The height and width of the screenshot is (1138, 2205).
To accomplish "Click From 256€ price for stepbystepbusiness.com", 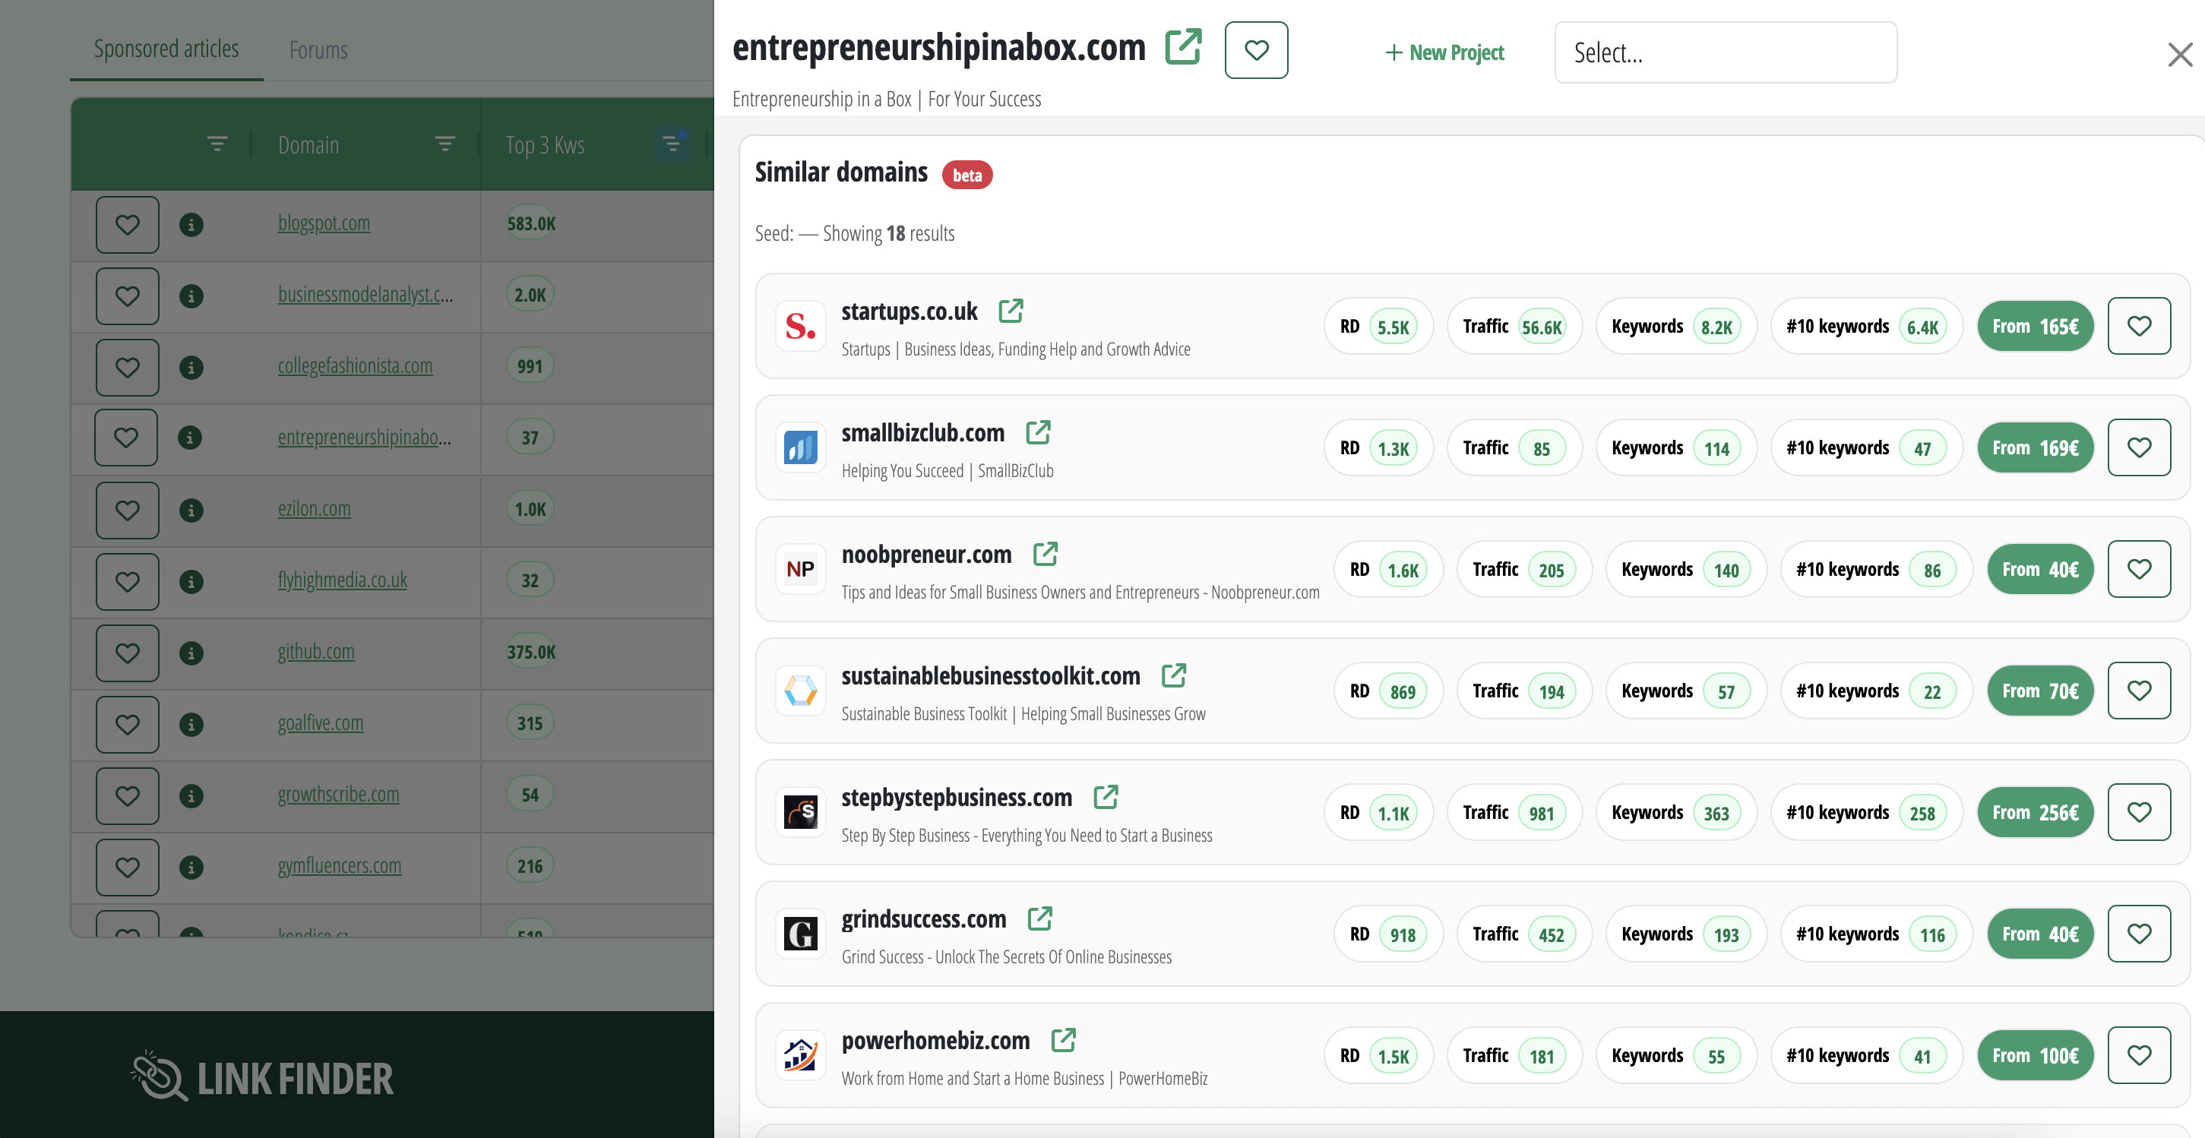I will (2035, 812).
